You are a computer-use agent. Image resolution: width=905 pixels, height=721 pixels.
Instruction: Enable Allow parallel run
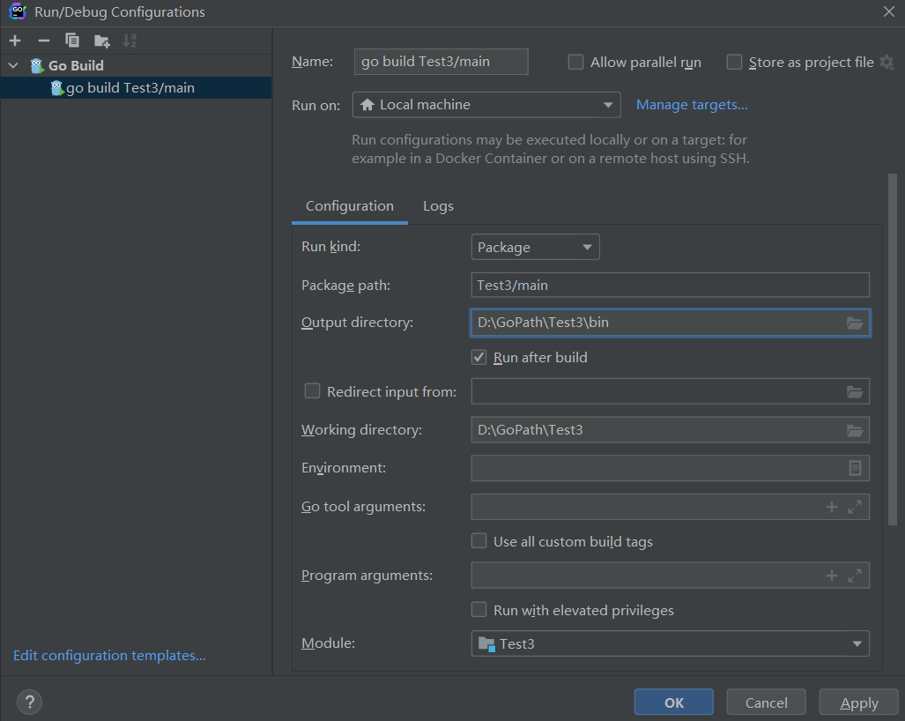click(x=576, y=62)
